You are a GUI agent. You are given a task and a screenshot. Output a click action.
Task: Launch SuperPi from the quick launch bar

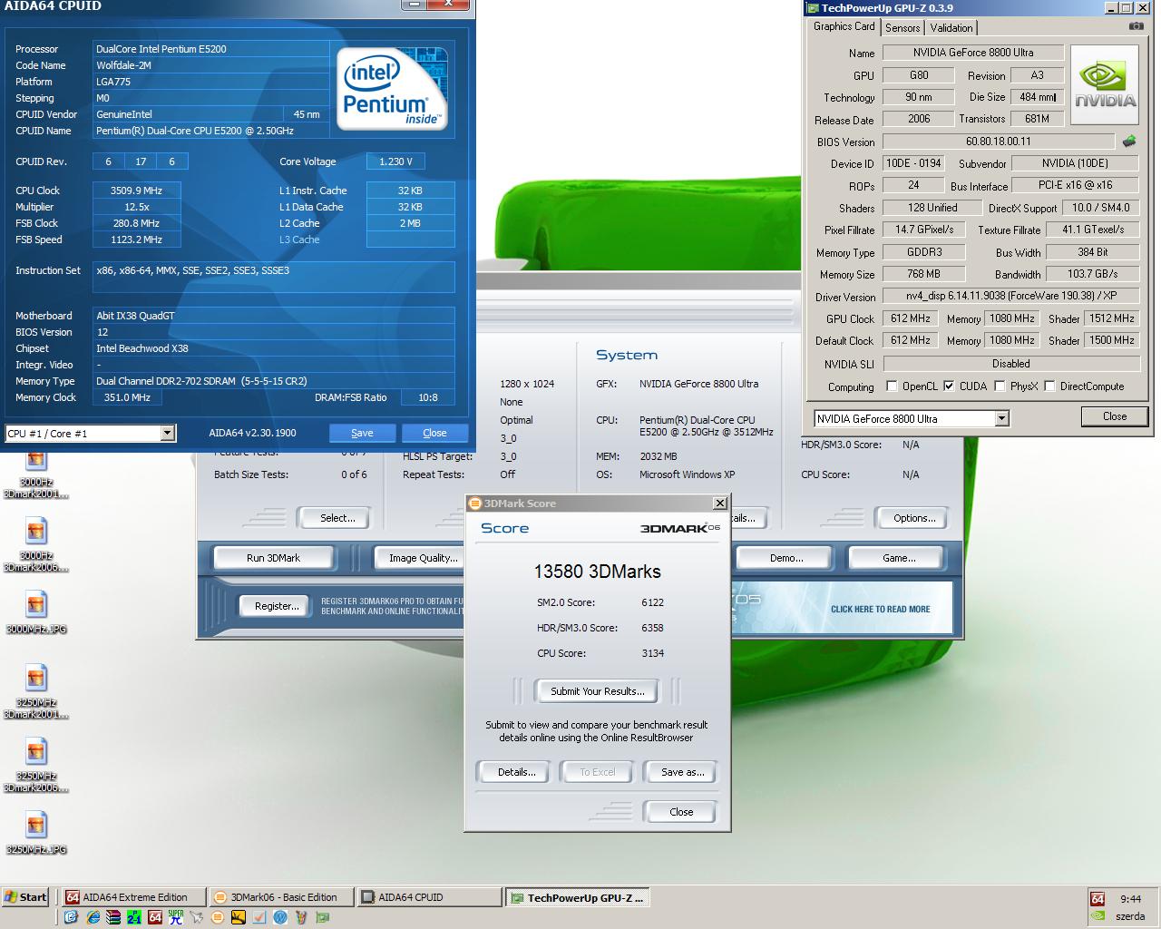176,917
